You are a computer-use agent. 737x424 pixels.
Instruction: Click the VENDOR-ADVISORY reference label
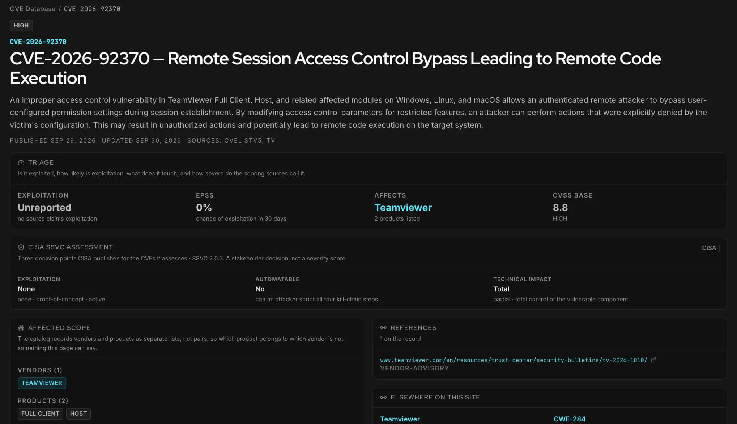coord(414,368)
